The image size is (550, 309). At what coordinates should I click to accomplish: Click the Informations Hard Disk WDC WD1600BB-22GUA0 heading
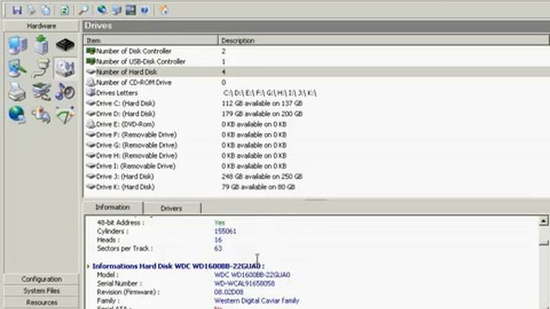click(x=178, y=266)
